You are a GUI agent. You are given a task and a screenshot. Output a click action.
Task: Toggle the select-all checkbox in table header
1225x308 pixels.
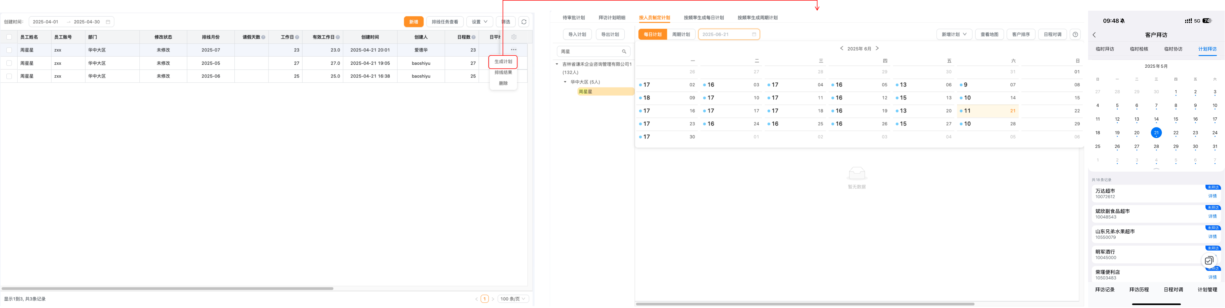[x=9, y=37]
